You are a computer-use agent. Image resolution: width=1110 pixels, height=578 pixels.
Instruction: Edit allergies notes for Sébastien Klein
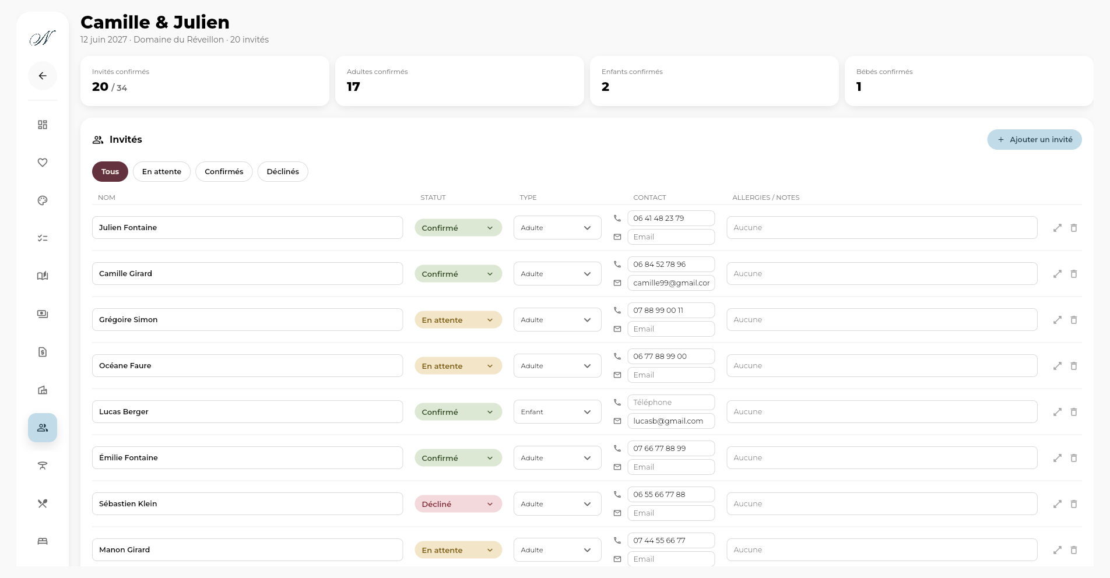pyautogui.click(x=882, y=504)
